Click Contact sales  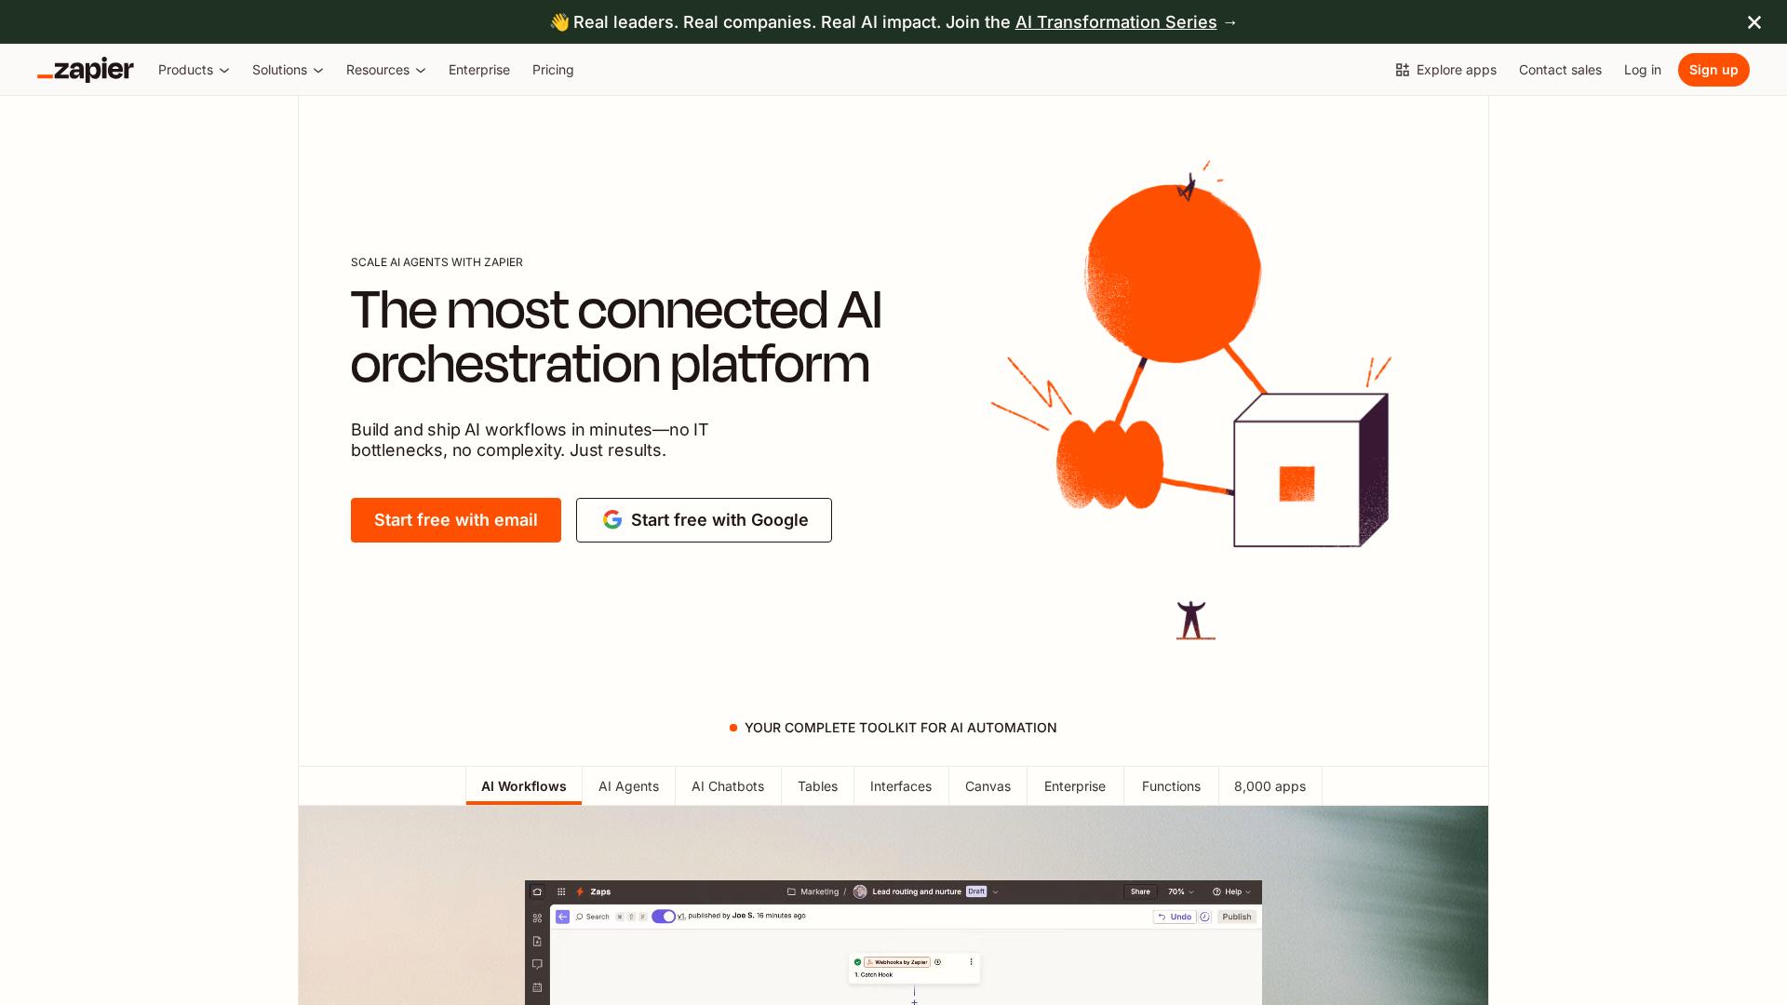[x=1560, y=70]
